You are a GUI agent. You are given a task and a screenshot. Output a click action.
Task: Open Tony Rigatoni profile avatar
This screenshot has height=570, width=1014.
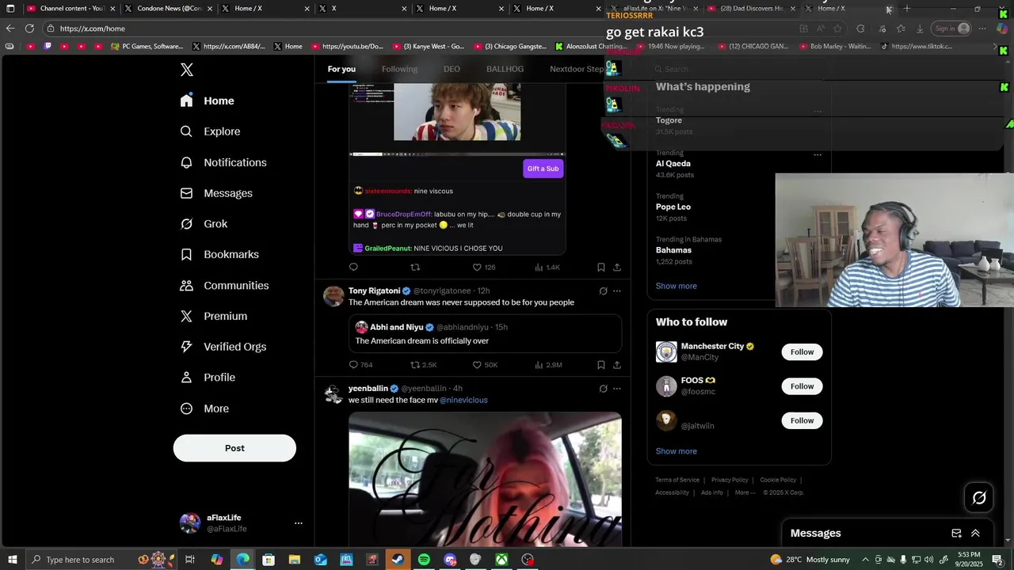click(x=334, y=296)
